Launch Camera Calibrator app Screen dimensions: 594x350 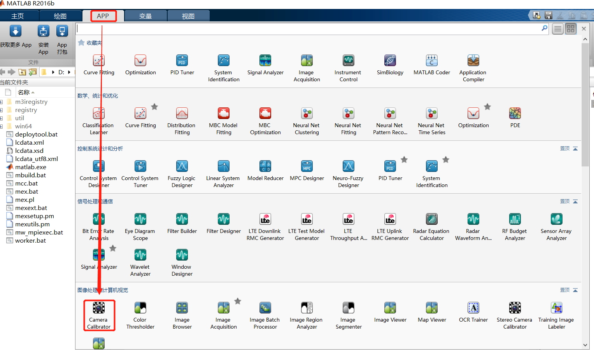coord(99,315)
